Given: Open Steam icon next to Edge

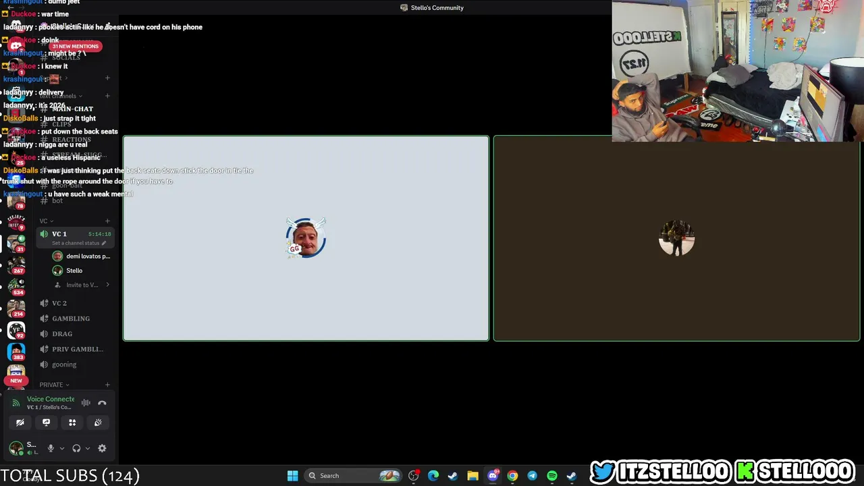Looking at the screenshot, I should click(453, 476).
